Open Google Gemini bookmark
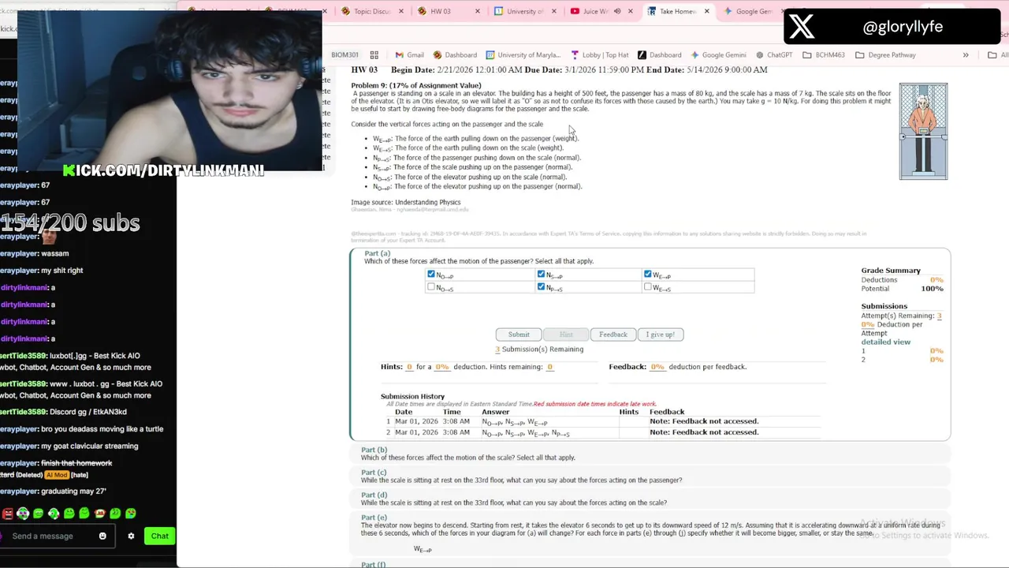The height and width of the screenshot is (568, 1009). pyautogui.click(x=718, y=55)
